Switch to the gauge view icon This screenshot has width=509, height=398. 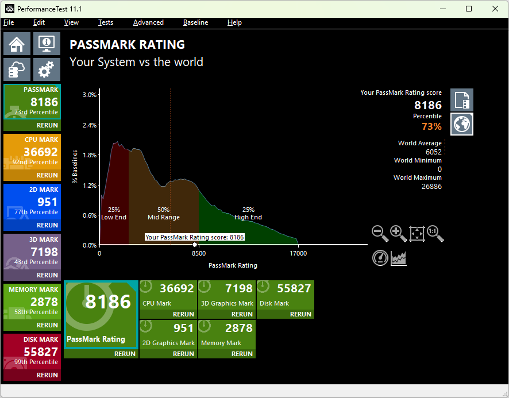(380, 258)
